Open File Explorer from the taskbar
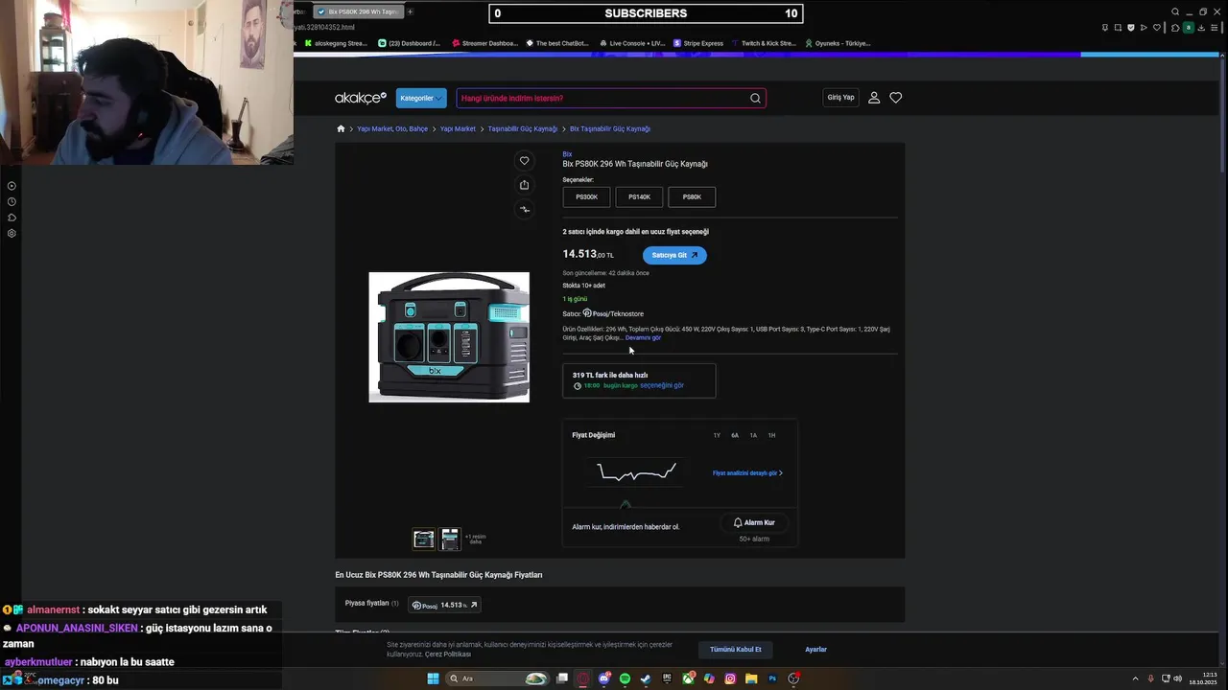The height and width of the screenshot is (690, 1228). tap(751, 678)
